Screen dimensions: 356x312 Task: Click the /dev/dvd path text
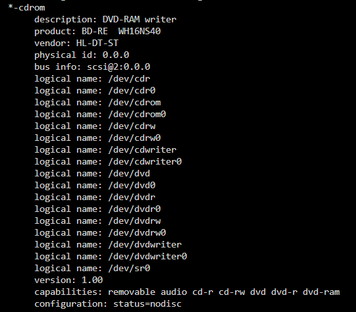point(129,174)
